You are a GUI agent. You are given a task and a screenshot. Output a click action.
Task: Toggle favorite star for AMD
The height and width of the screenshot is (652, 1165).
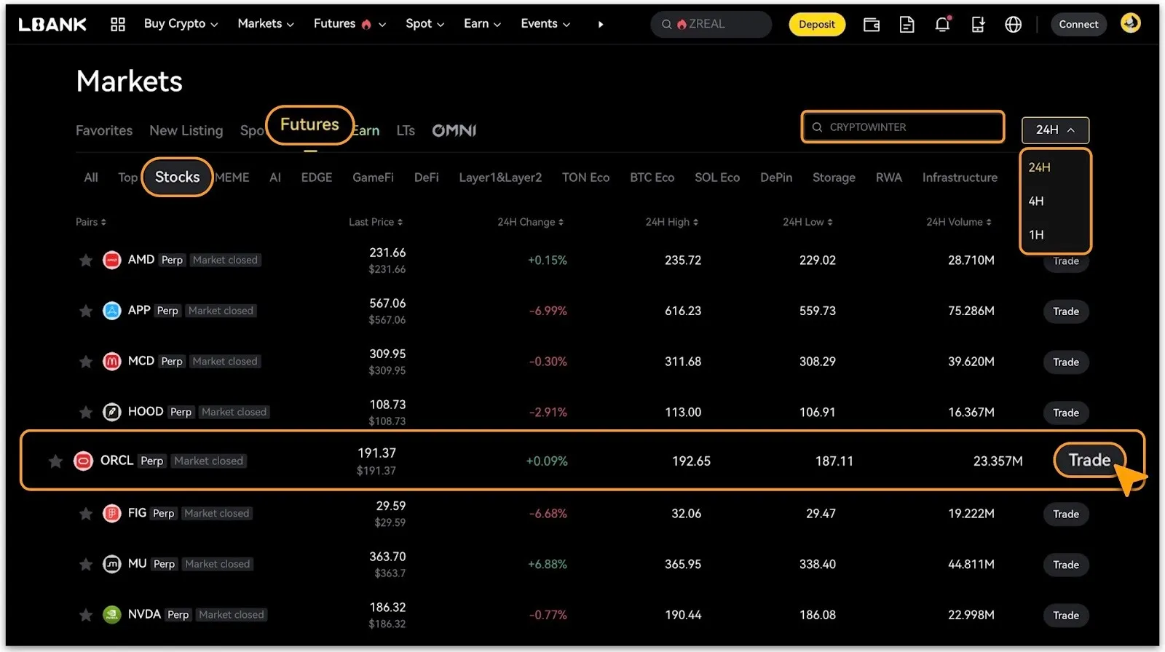(86, 261)
